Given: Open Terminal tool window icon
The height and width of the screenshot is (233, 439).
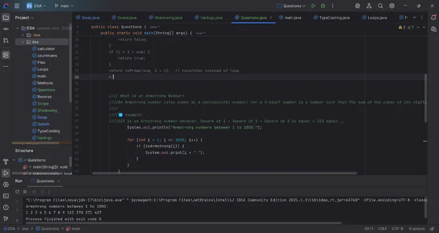Looking at the screenshot, I should [6, 196].
